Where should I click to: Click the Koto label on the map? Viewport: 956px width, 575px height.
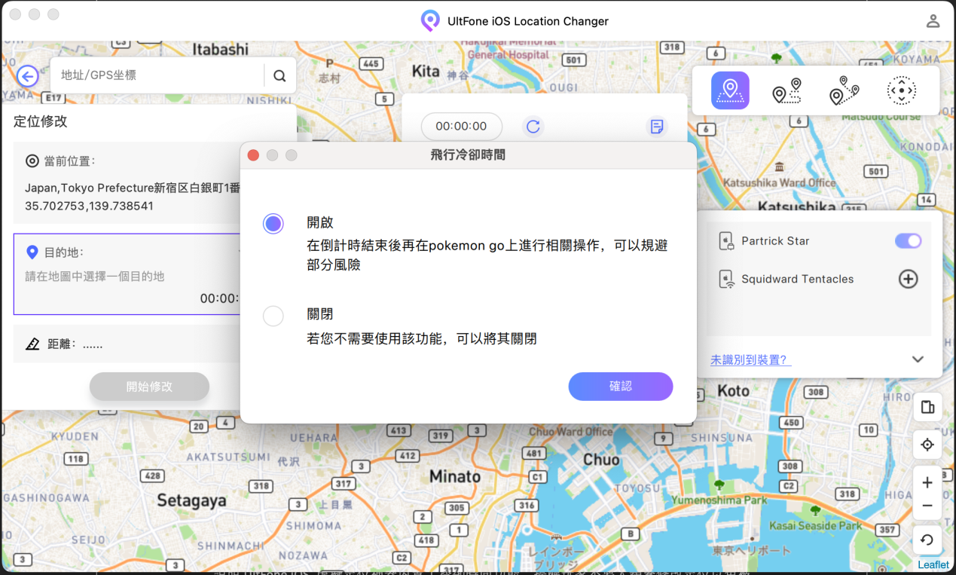pos(733,391)
